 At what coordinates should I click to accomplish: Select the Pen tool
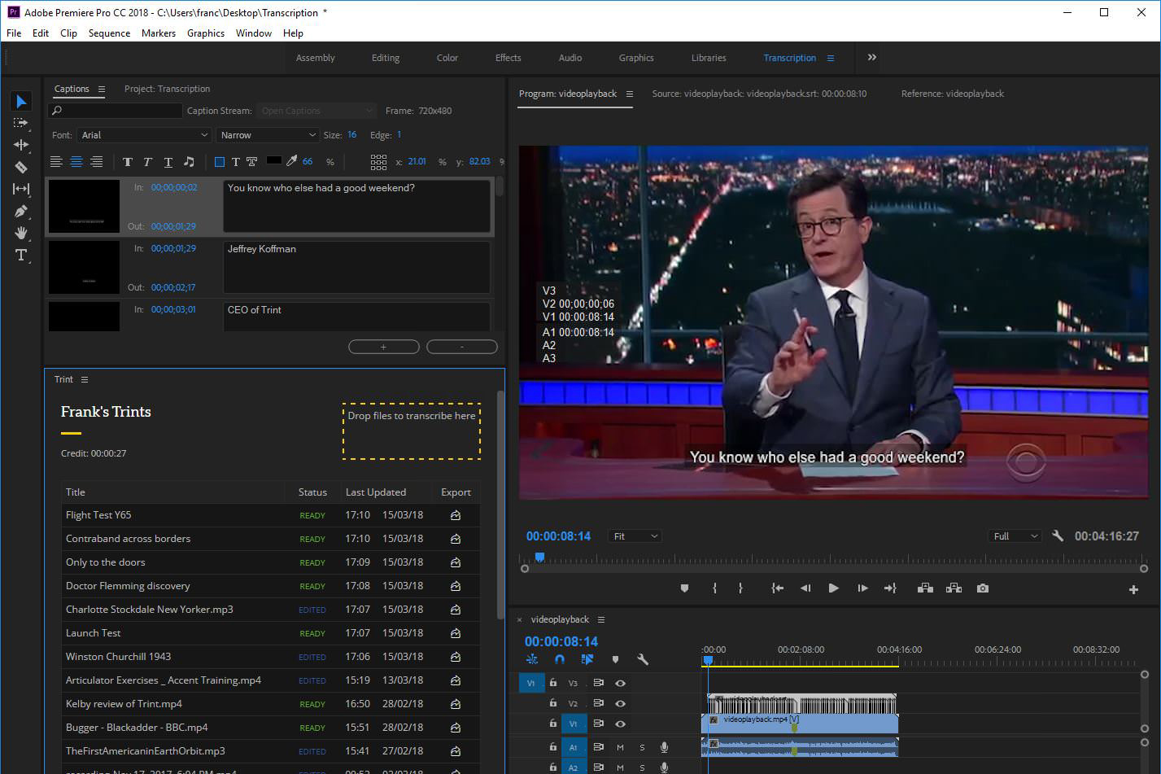pyautogui.click(x=21, y=211)
